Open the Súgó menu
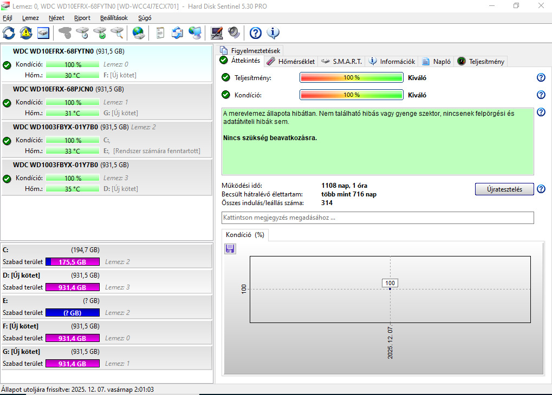 coord(145,18)
